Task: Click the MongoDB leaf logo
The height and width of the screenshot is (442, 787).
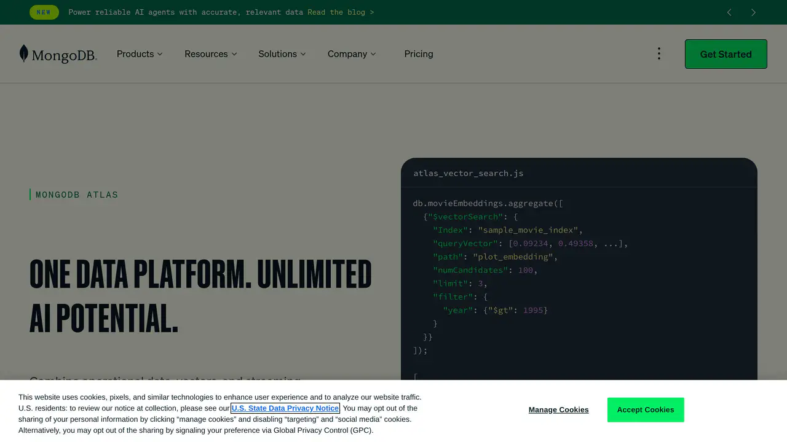Action: coord(58,54)
